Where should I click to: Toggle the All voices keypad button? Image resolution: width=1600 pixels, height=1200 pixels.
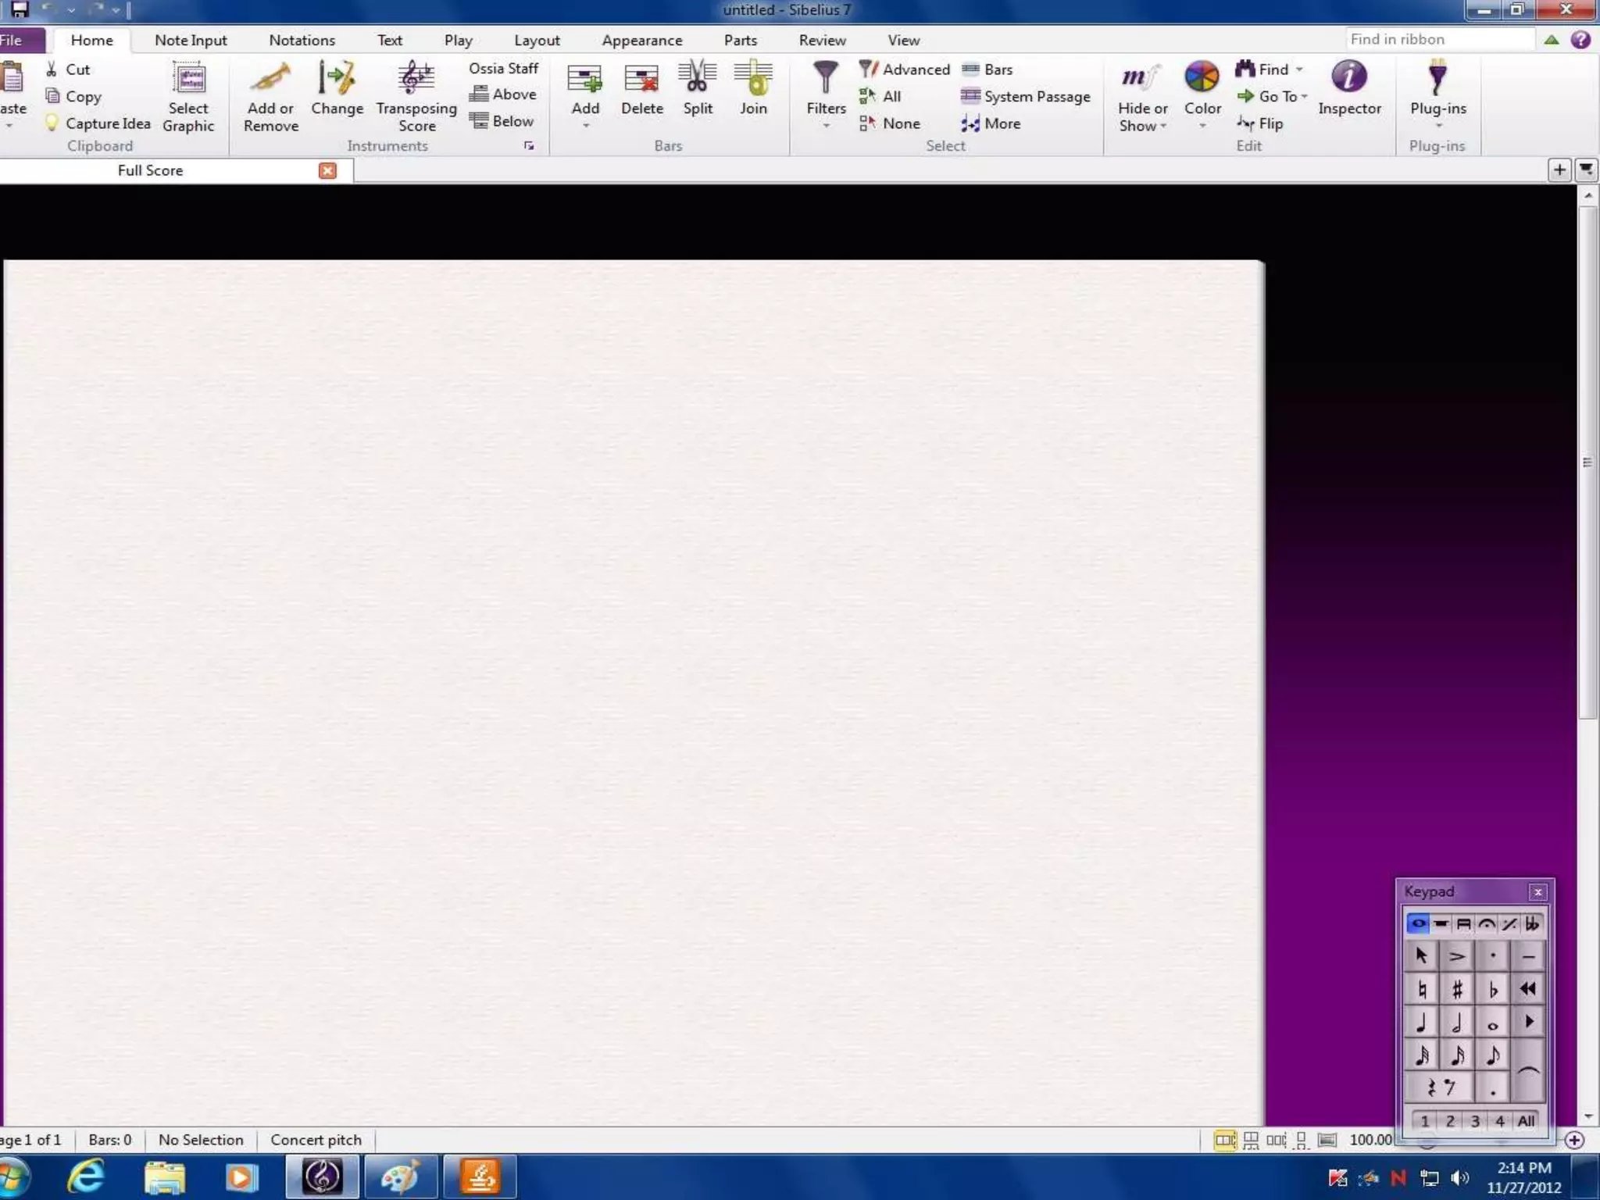coord(1525,1121)
